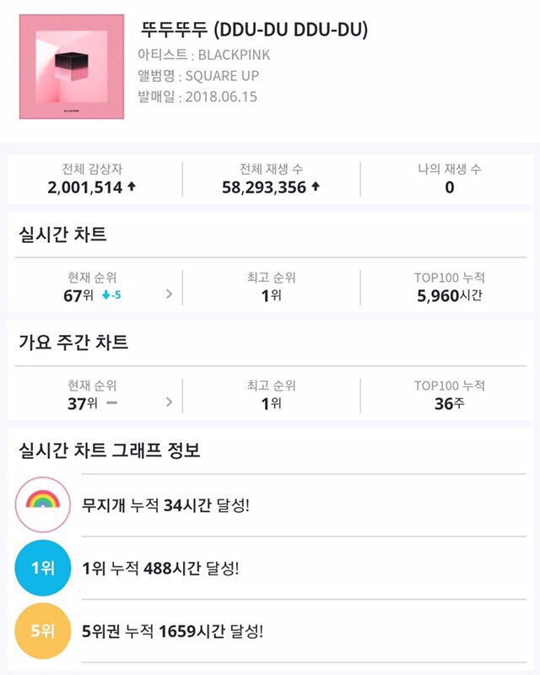Click the realtime current rank 67위
The width and height of the screenshot is (540, 675).
coord(78,295)
